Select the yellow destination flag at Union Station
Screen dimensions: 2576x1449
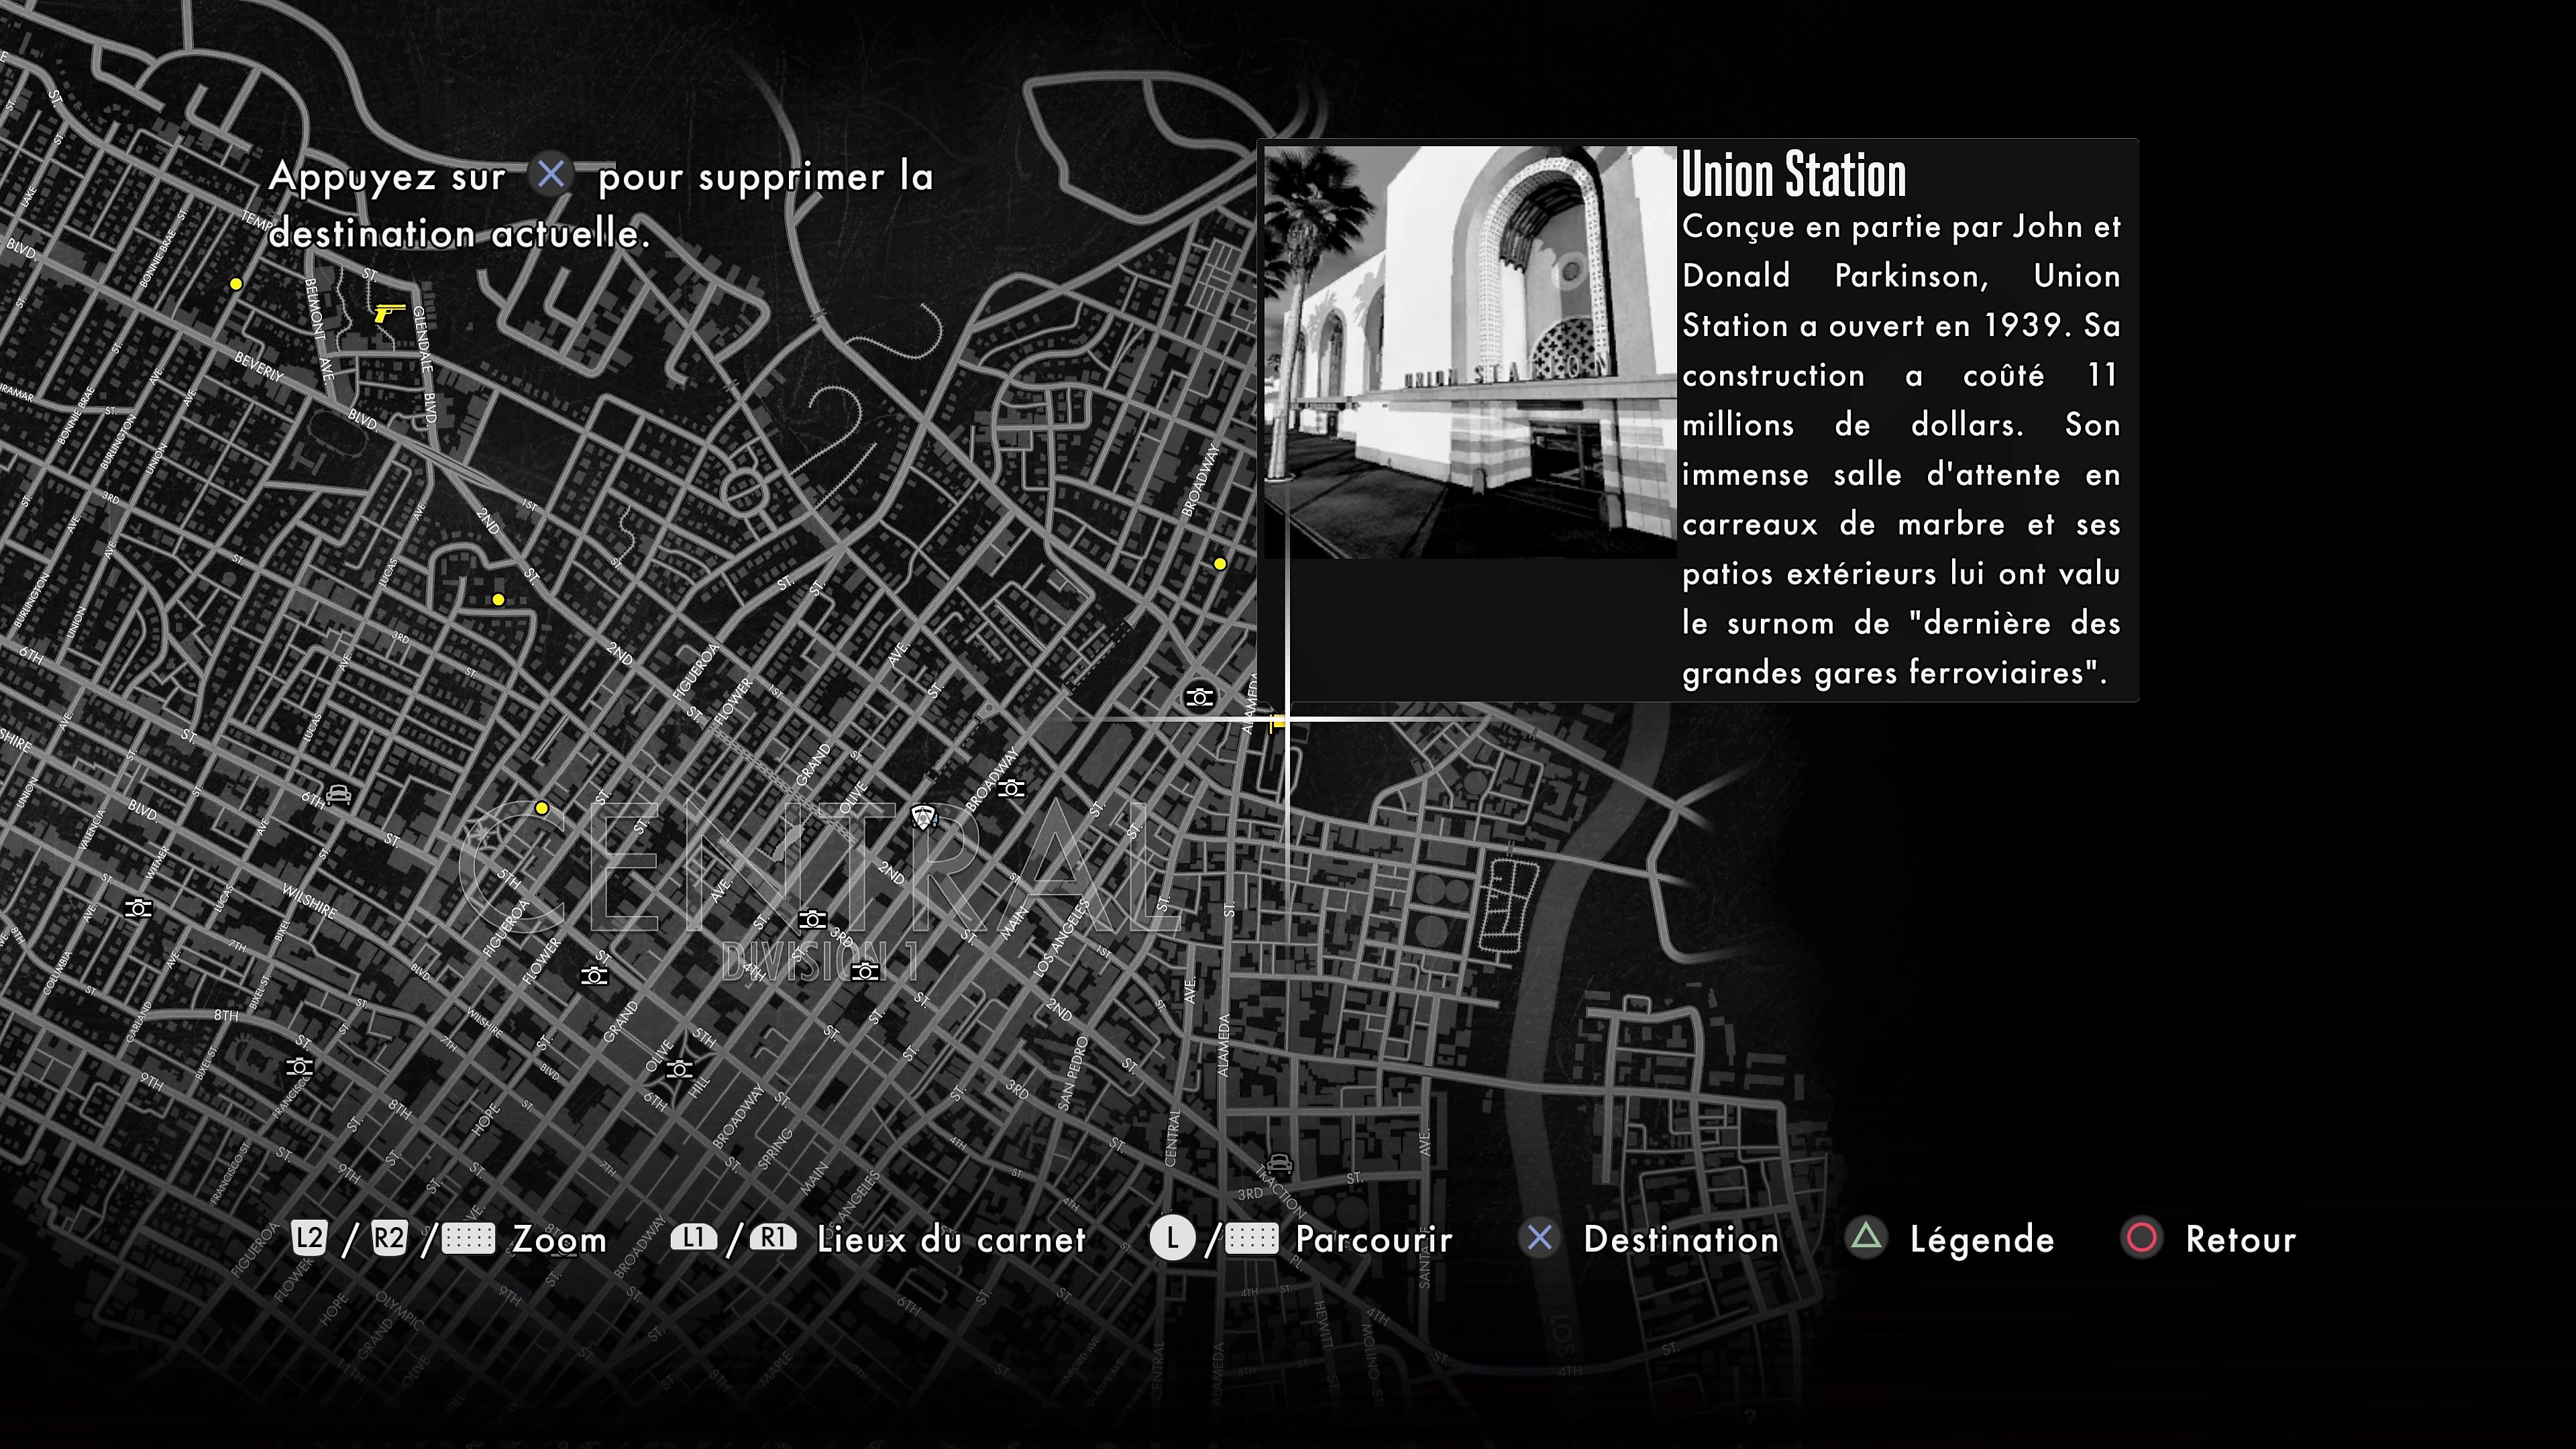click(1277, 723)
